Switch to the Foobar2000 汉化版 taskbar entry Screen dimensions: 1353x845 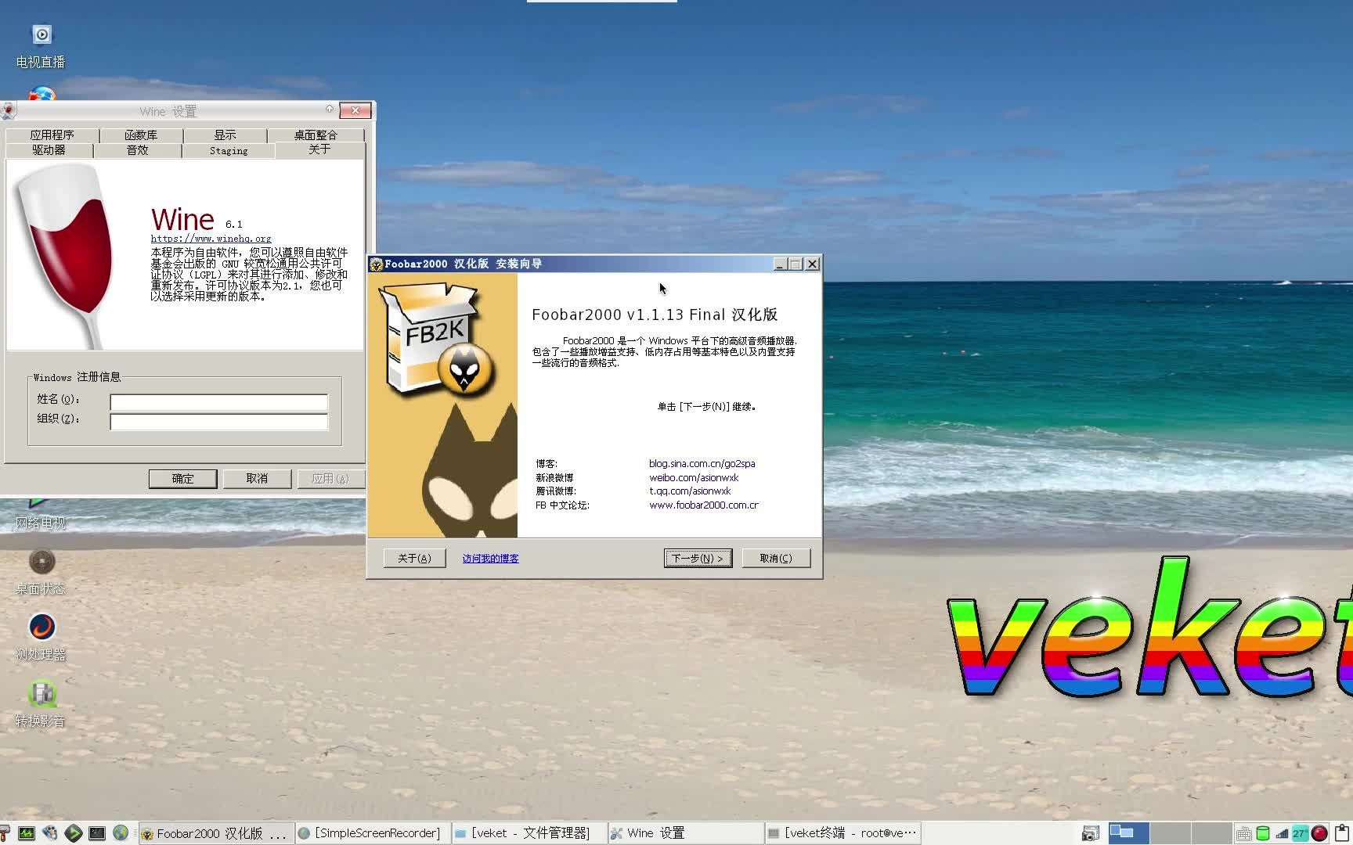[x=217, y=833]
